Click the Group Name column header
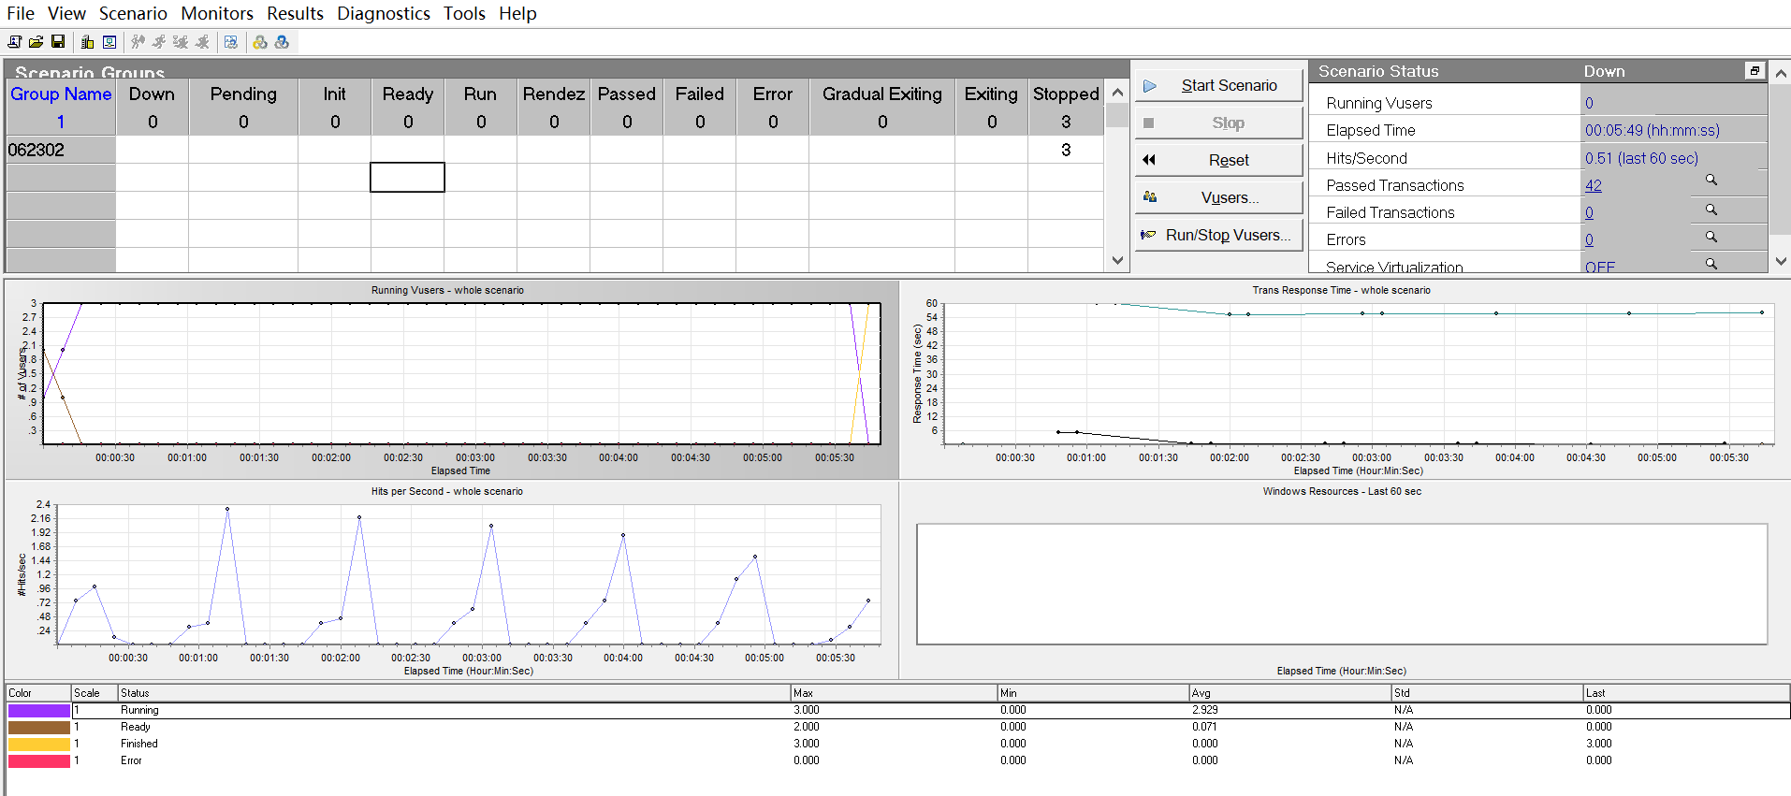 [61, 94]
